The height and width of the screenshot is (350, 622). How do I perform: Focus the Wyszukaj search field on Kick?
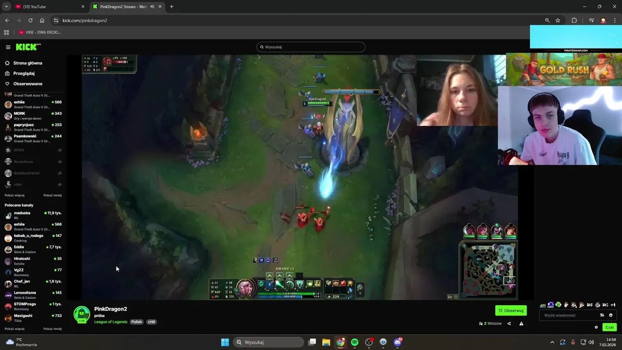pyautogui.click(x=311, y=47)
